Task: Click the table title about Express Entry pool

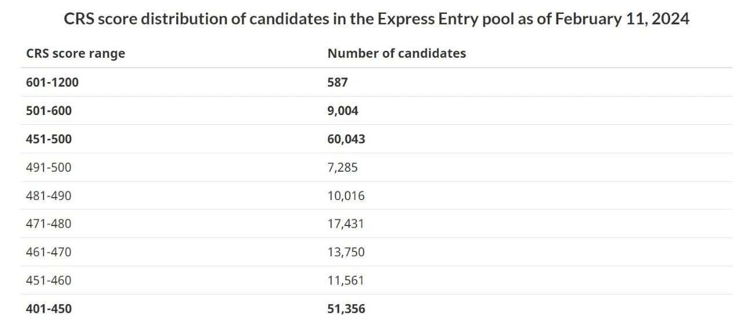Action: pyautogui.click(x=376, y=18)
